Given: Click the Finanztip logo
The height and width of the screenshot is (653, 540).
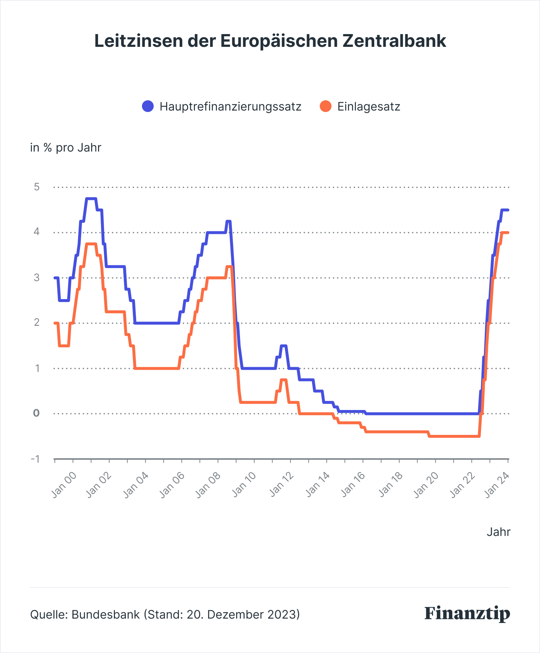Looking at the screenshot, I should point(467,613).
